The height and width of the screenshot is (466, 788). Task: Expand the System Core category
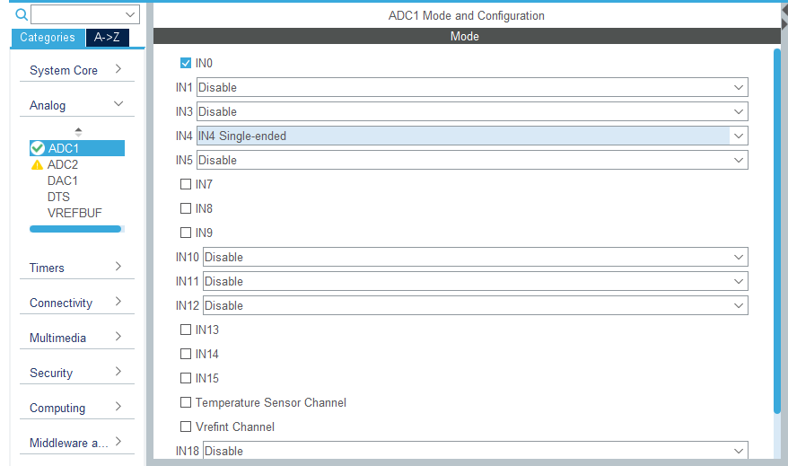pos(76,70)
